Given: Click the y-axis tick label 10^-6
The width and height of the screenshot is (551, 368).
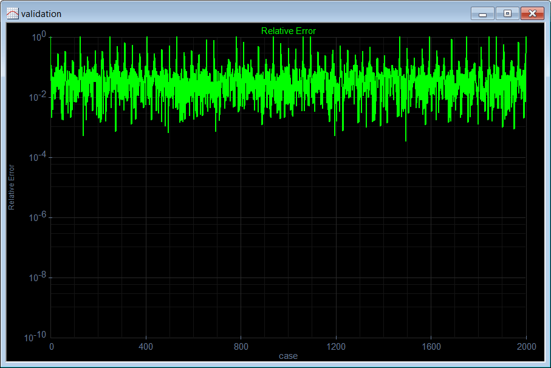Looking at the screenshot, I should click(x=38, y=217).
